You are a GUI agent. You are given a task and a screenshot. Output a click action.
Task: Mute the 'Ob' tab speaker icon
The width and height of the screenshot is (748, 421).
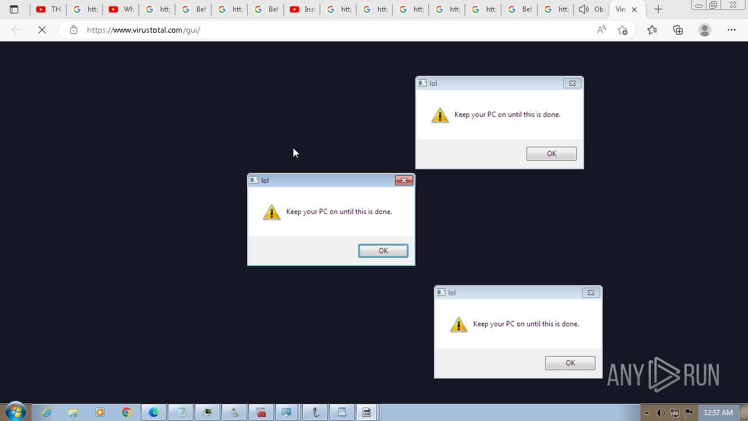[583, 9]
